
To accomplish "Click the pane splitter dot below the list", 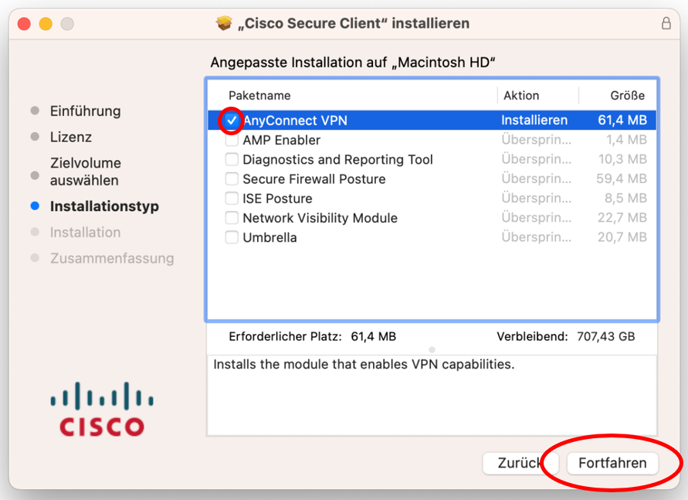I will [x=432, y=350].
